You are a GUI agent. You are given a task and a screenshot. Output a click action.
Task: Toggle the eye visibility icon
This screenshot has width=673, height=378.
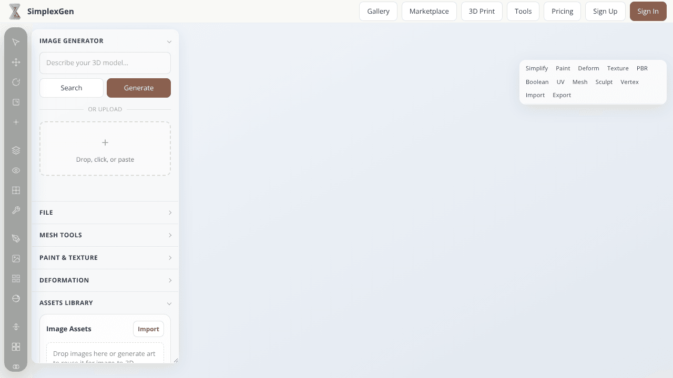pyautogui.click(x=16, y=171)
